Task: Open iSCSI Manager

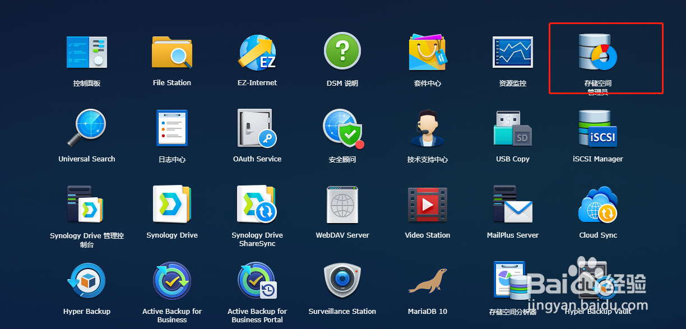Action: tap(598, 128)
